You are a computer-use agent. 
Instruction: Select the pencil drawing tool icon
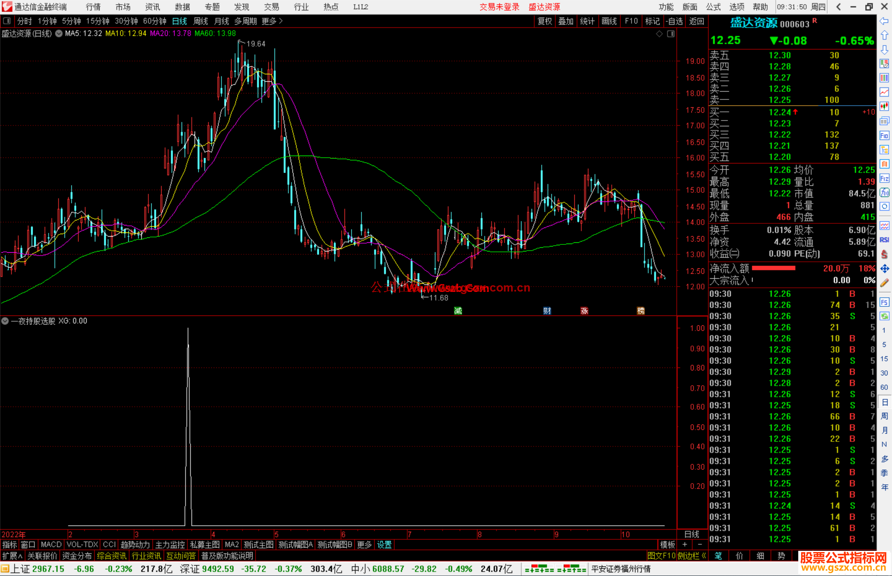point(884,283)
